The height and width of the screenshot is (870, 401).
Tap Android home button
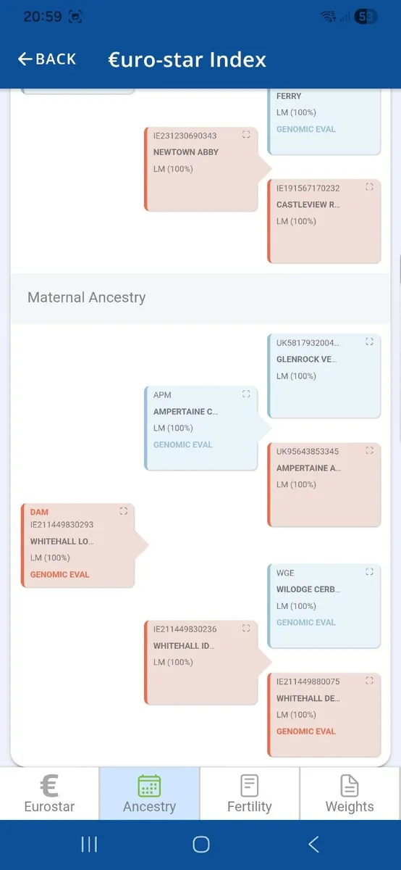(x=200, y=844)
